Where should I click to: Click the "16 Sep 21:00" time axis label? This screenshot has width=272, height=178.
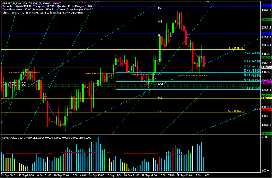(131, 175)
